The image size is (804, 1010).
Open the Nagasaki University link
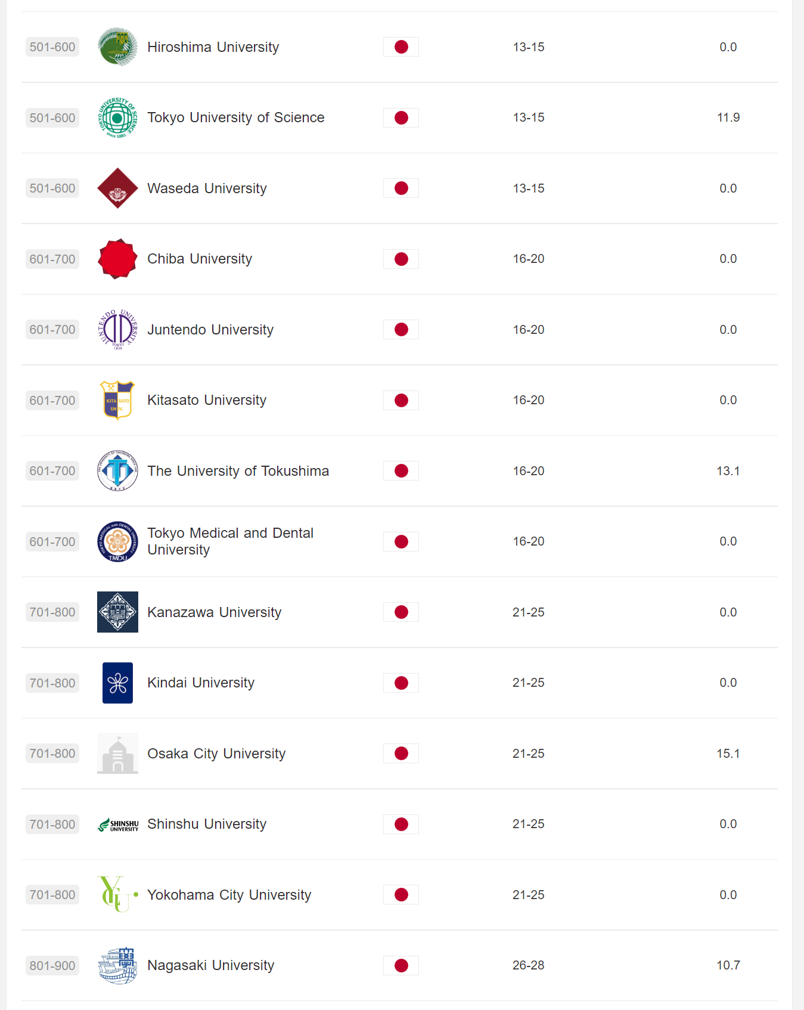(x=210, y=965)
